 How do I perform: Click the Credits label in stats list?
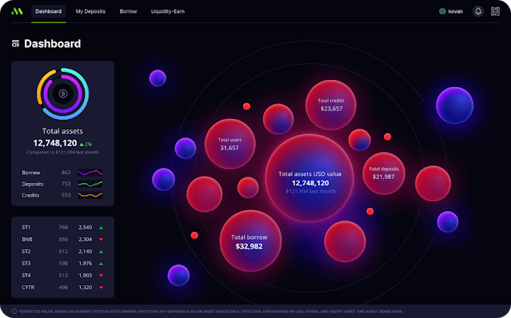tap(30, 195)
